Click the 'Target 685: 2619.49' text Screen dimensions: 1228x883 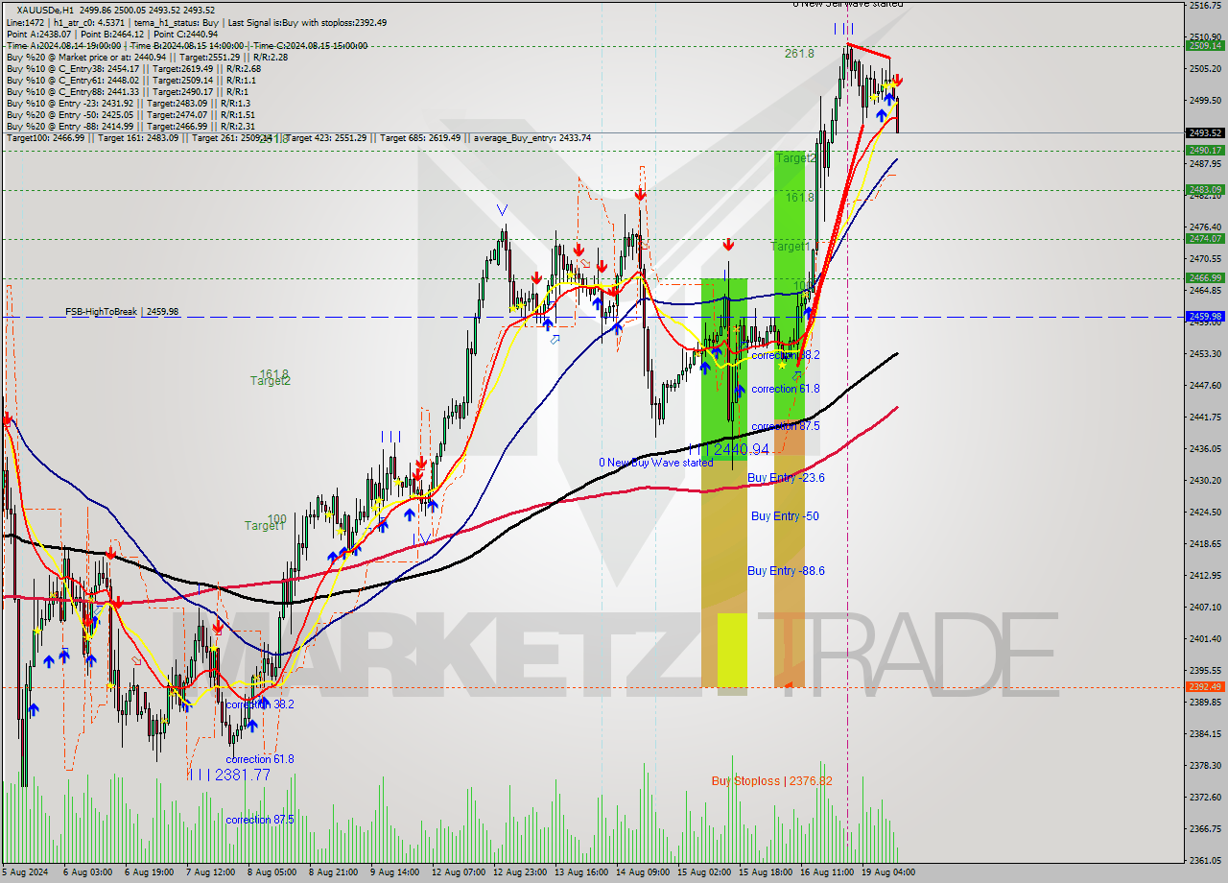[x=421, y=138]
